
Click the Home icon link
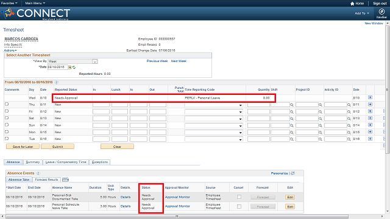pyautogui.click(x=357, y=4)
